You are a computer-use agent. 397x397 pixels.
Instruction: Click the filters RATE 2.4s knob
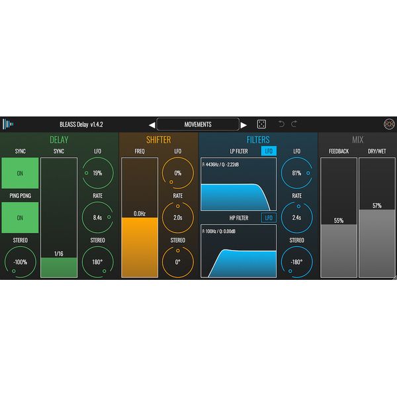pyautogui.click(x=296, y=218)
